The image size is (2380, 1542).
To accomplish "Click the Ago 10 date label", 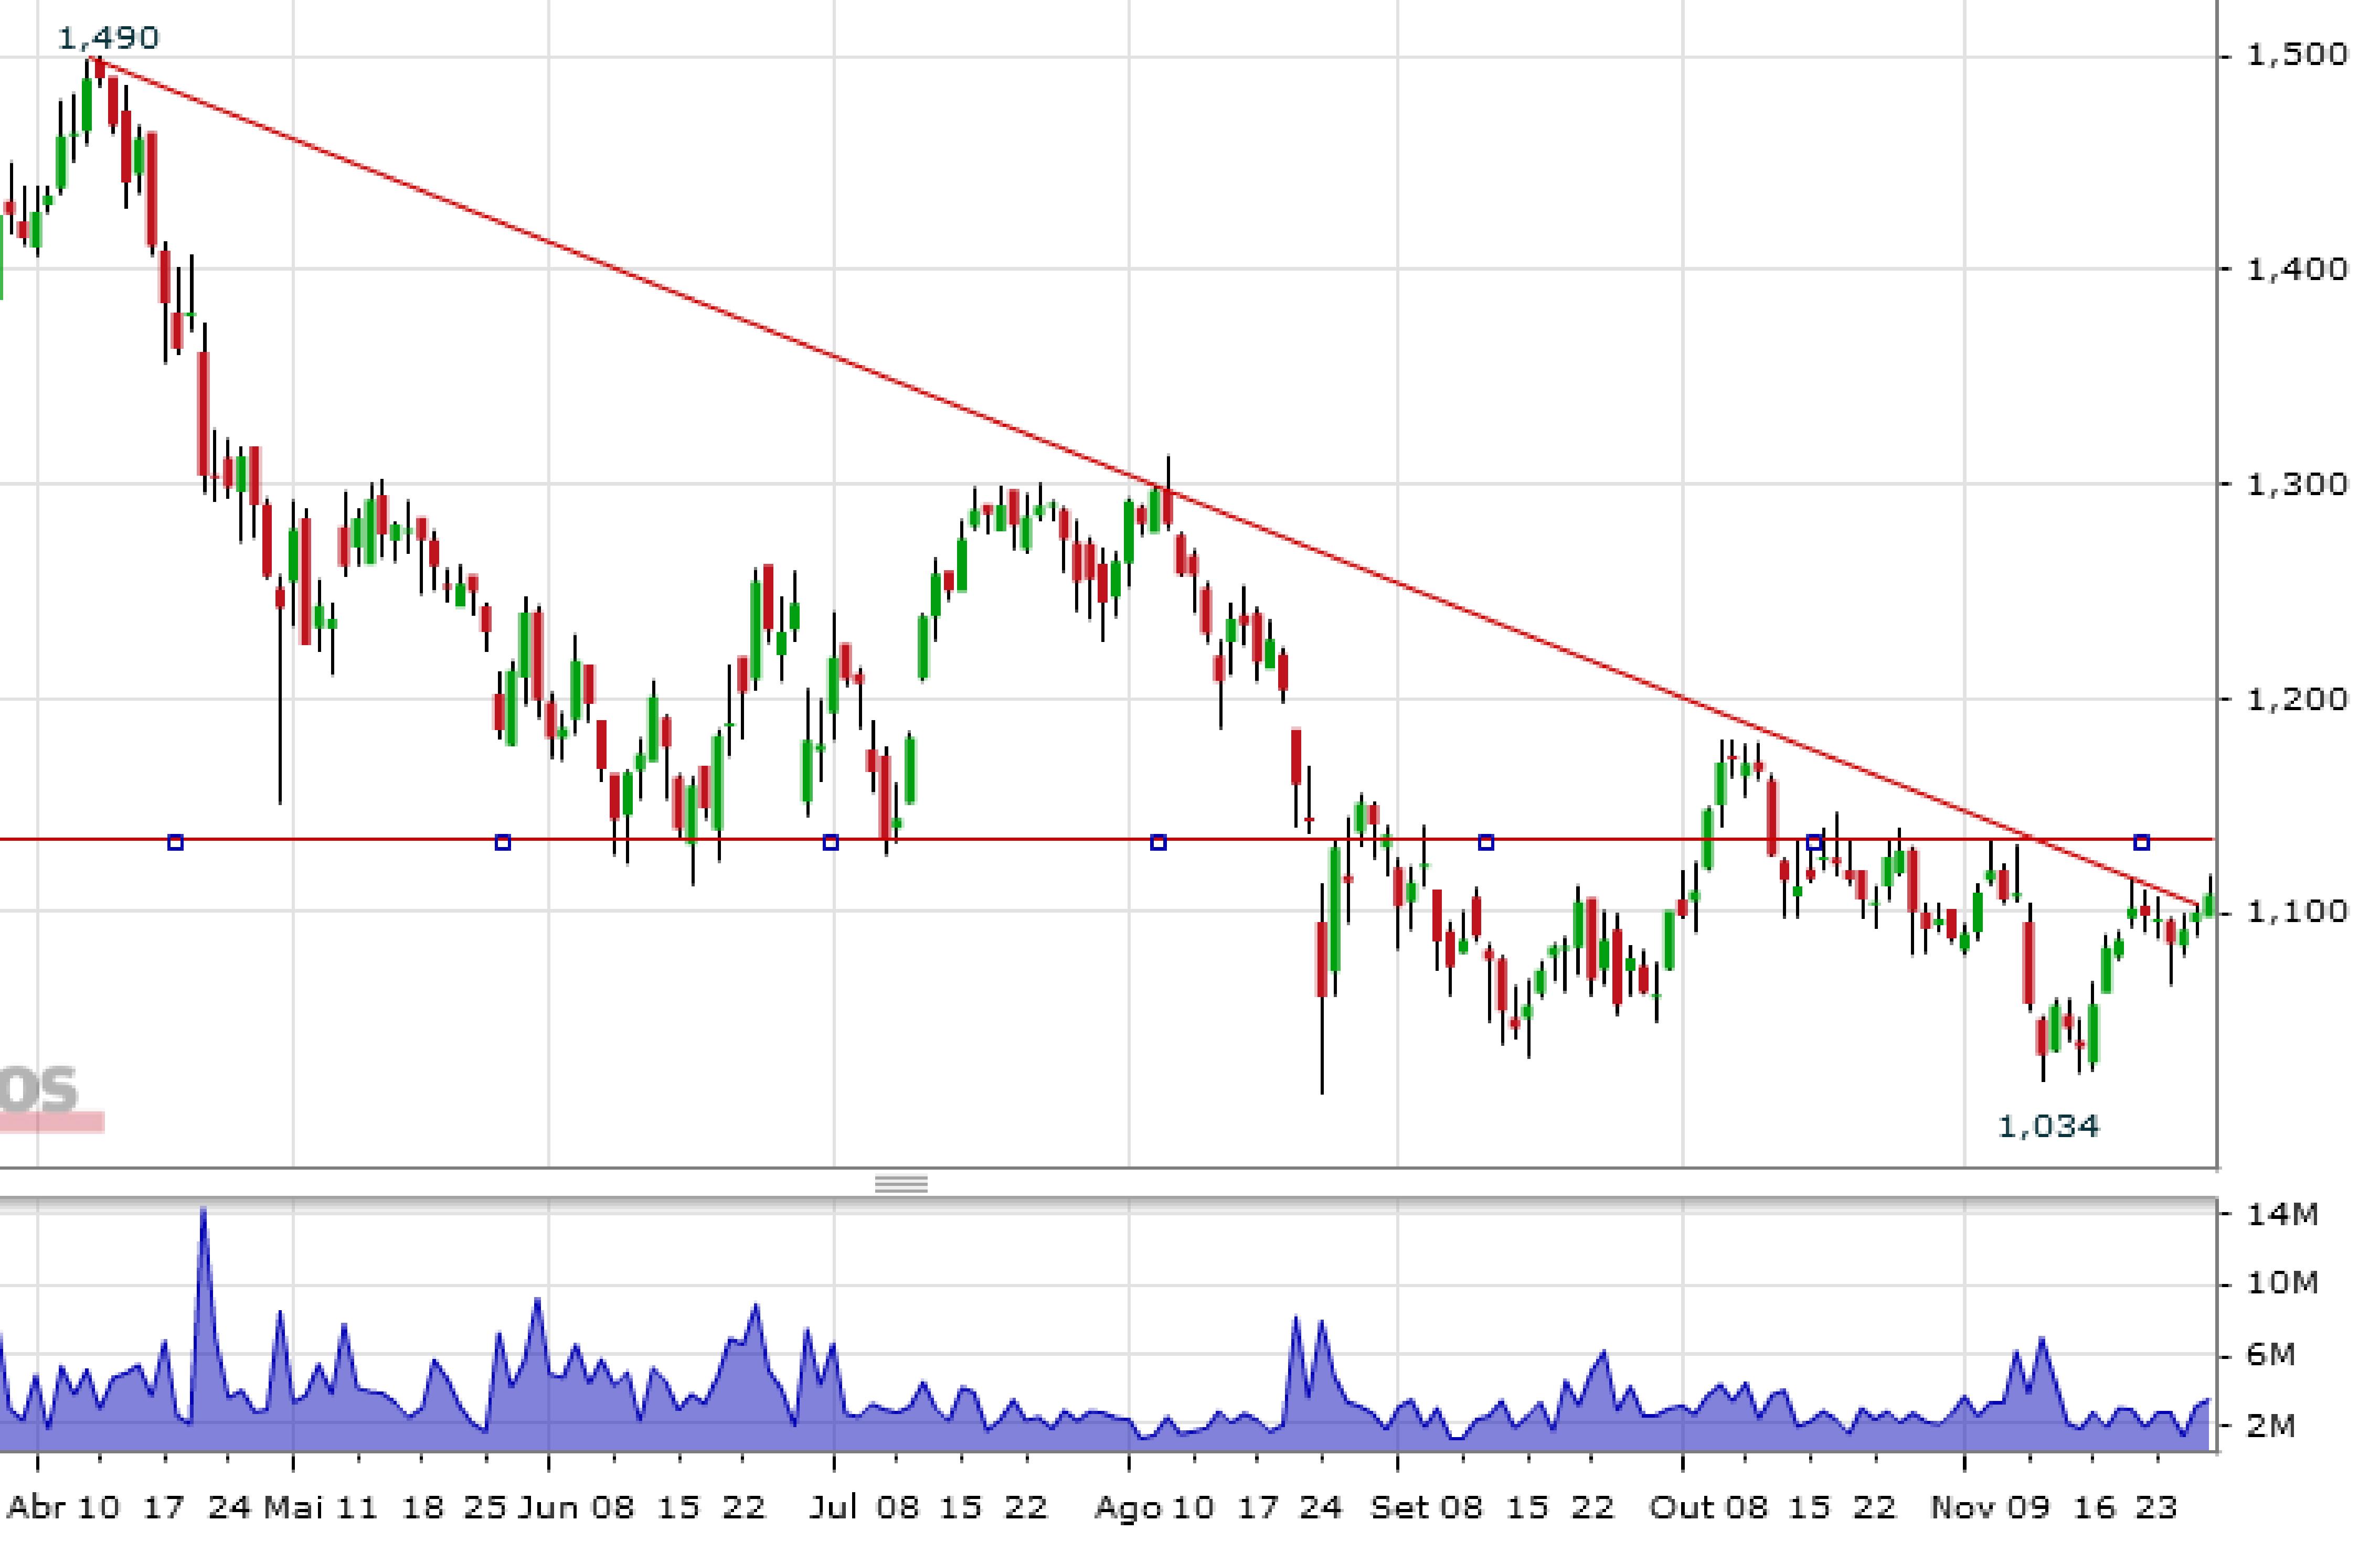I will (x=1154, y=1507).
